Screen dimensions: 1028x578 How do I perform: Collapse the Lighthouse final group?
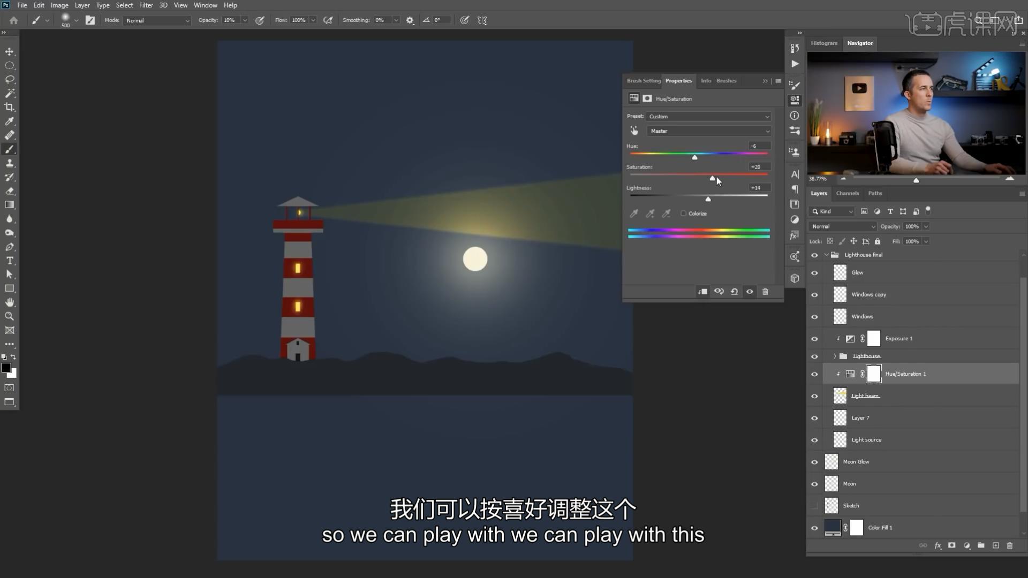click(x=827, y=255)
